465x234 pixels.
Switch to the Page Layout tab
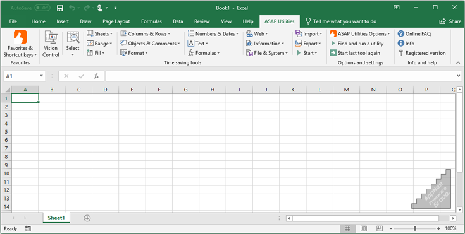116,21
